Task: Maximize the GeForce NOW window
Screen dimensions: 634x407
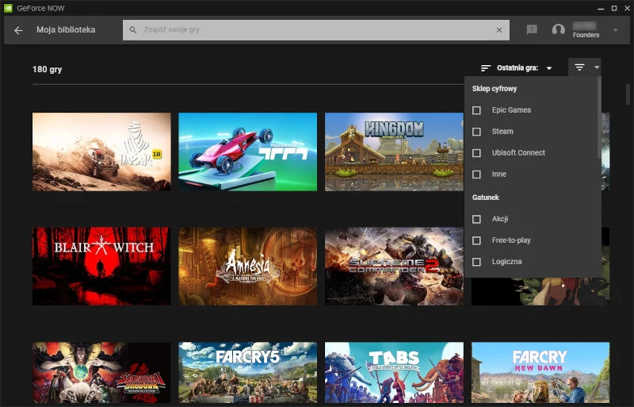Action: pos(614,8)
